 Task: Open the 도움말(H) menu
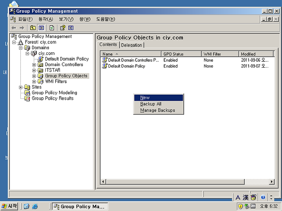click(106, 19)
